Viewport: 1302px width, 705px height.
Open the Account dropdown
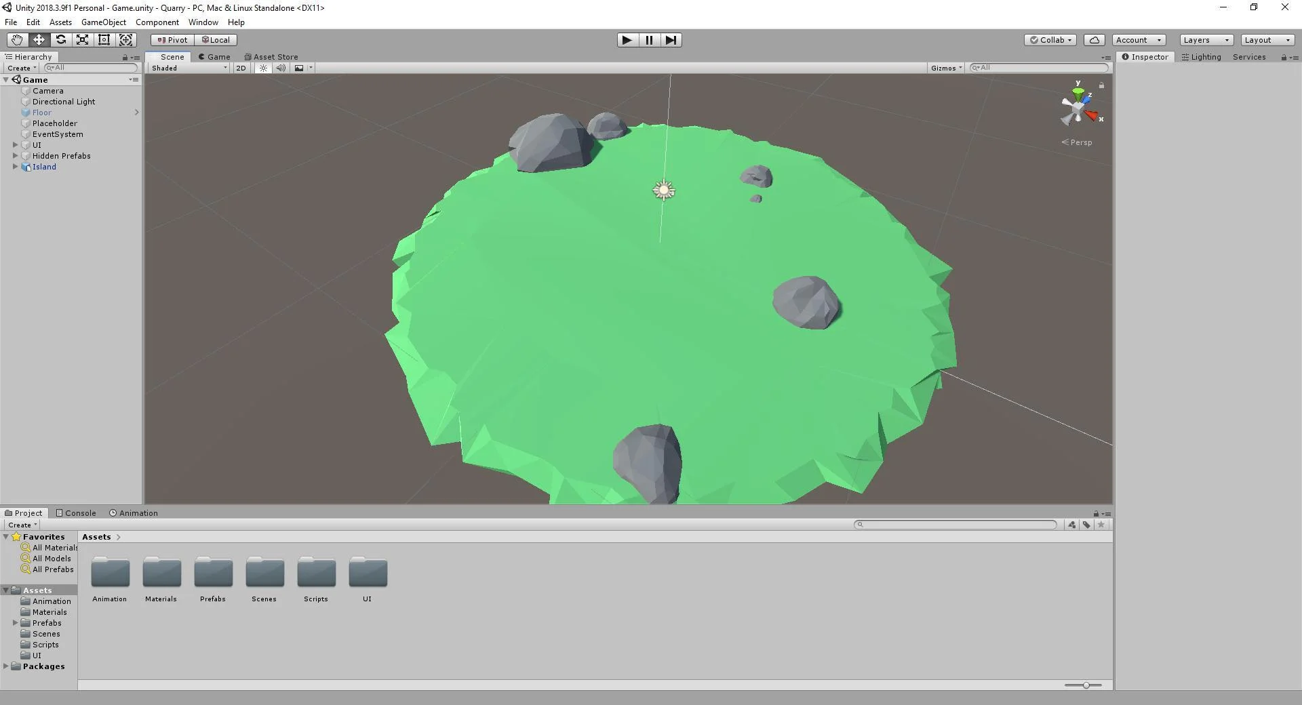(x=1139, y=40)
